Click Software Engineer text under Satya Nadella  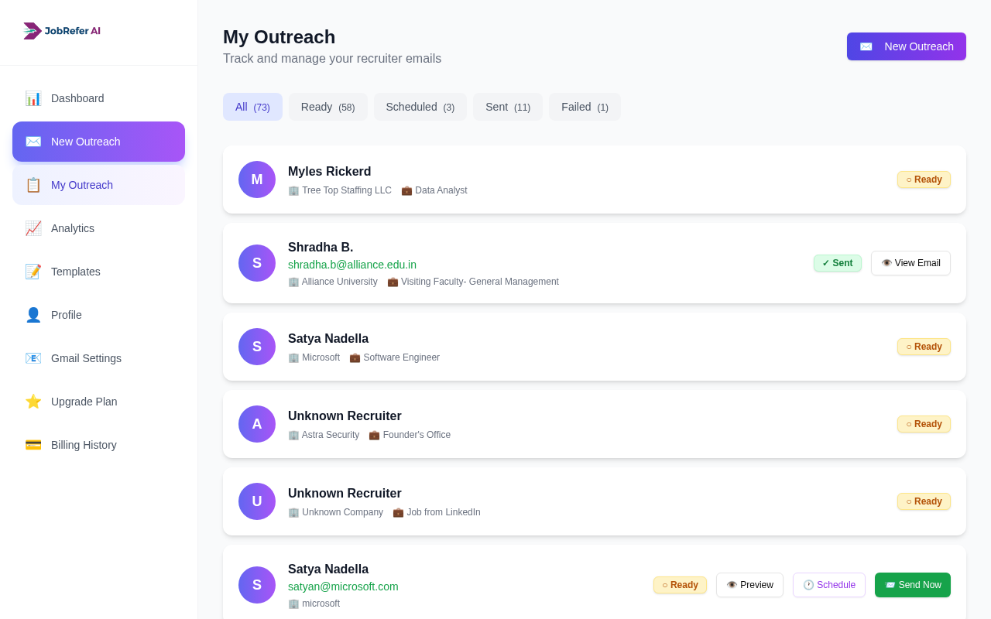(402, 357)
